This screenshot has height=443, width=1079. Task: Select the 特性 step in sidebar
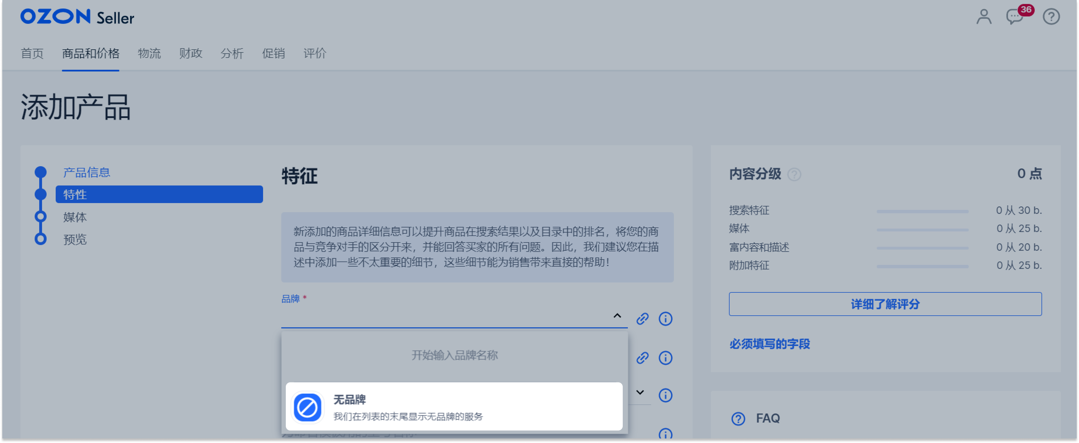click(x=159, y=194)
